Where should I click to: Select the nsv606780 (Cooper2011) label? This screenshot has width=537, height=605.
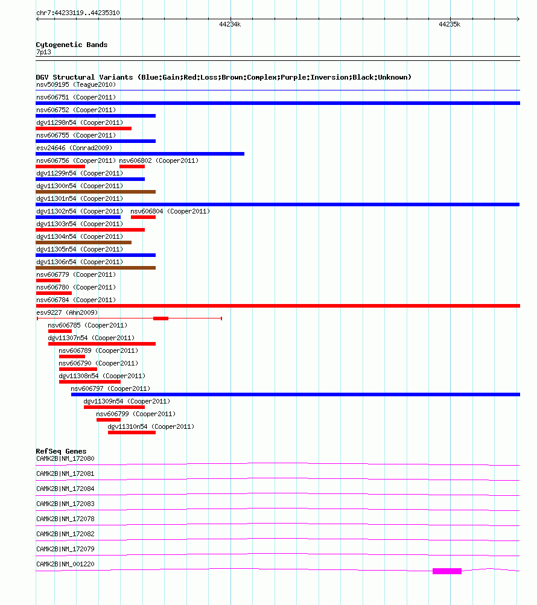tap(76, 288)
